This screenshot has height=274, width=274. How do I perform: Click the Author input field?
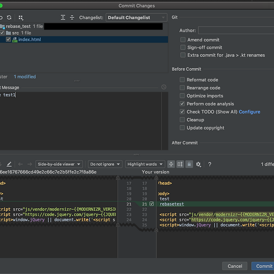coord(236,31)
